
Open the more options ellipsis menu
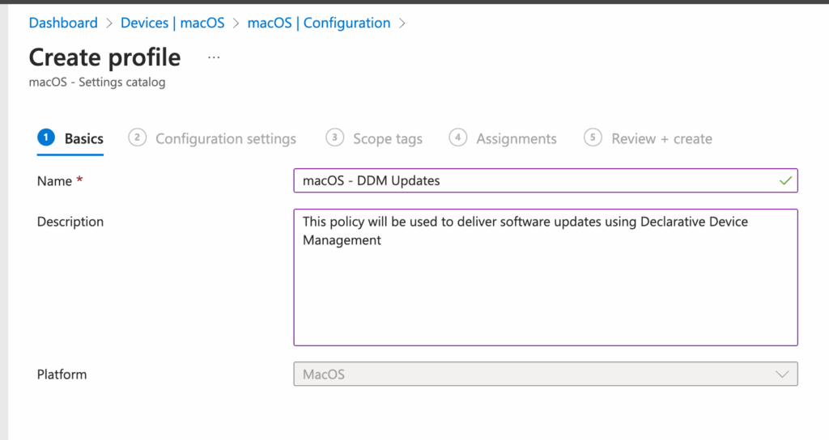coord(214,57)
